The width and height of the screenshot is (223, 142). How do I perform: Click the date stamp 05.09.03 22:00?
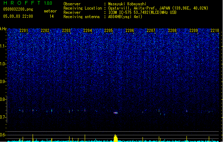(18, 16)
